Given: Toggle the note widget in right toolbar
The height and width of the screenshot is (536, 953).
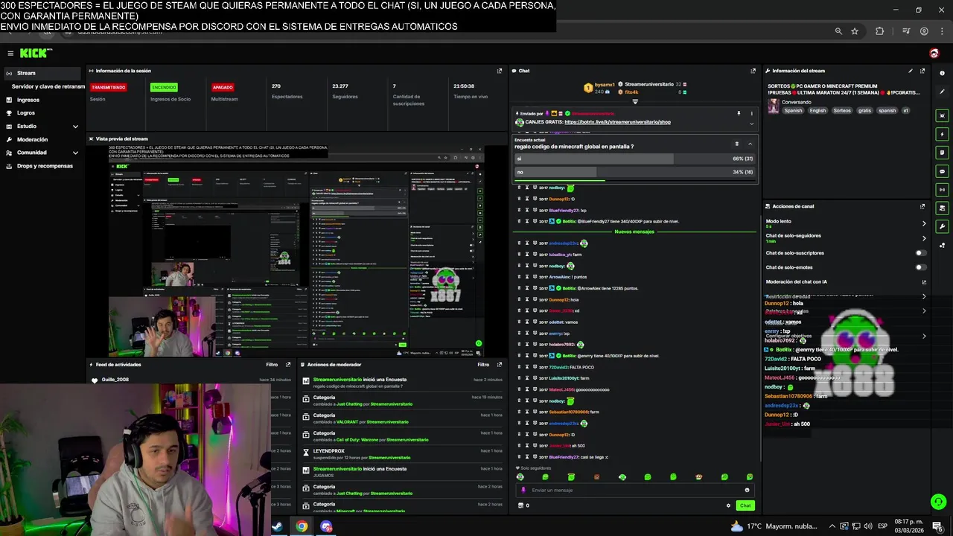Looking at the screenshot, I should (943, 153).
